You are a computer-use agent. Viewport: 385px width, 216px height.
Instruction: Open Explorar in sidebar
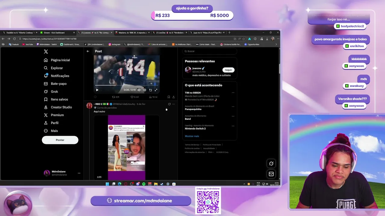click(53, 68)
